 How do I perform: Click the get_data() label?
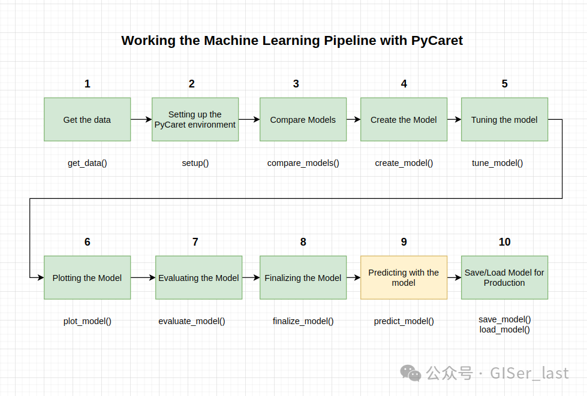87,163
